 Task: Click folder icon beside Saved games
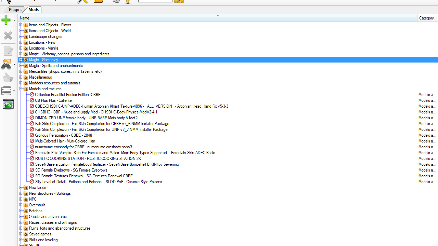26,234
